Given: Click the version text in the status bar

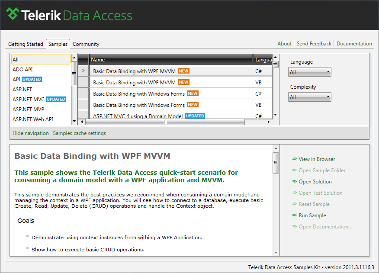Looking at the screenshot, I should coord(311,267).
